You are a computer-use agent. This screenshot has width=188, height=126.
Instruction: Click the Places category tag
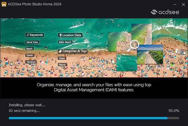coord(62,65)
